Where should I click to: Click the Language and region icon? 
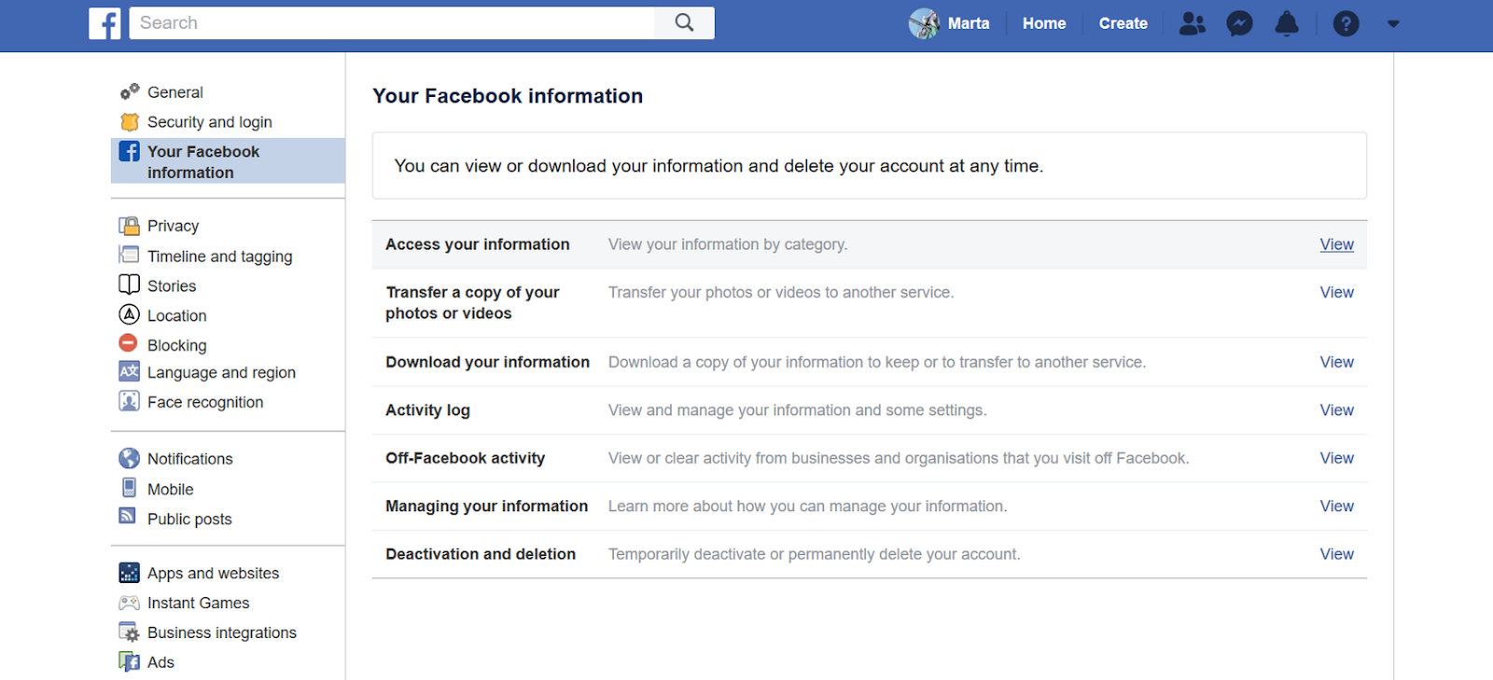129,371
